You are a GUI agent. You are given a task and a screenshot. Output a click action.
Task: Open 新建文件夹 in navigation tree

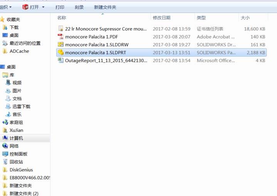(x=21, y=186)
